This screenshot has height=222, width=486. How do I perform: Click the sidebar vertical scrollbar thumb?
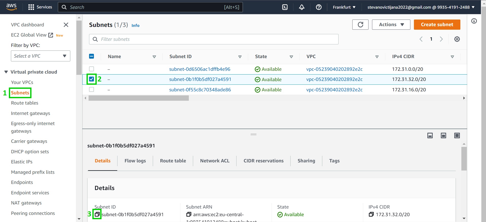click(79, 48)
